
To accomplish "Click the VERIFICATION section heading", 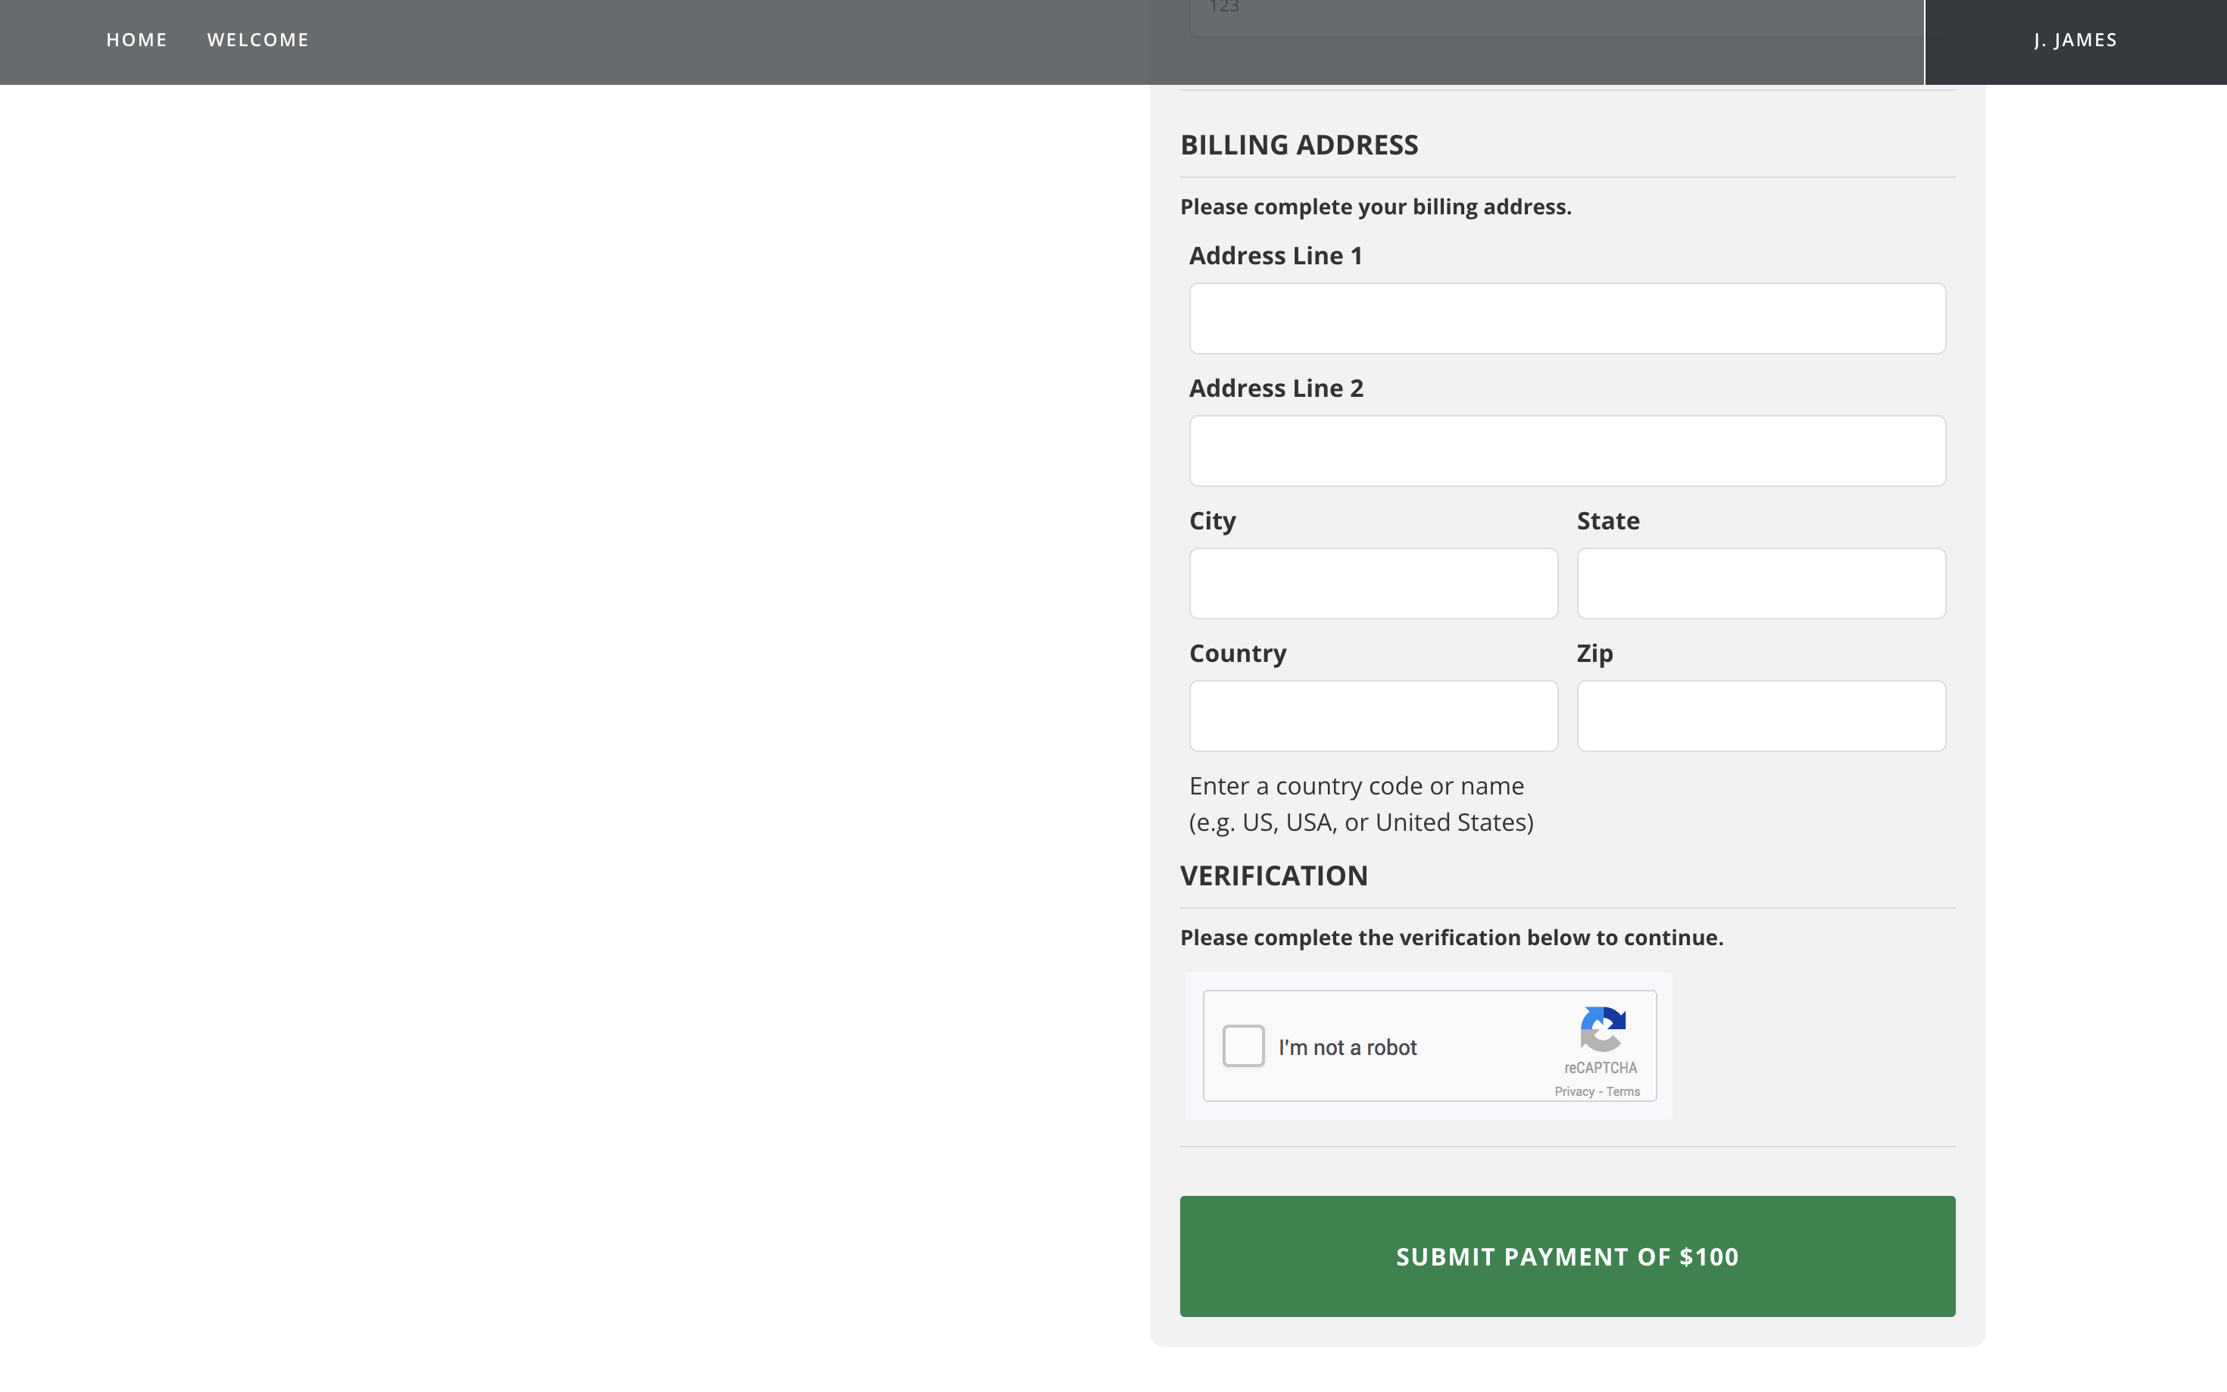I will [1273, 875].
